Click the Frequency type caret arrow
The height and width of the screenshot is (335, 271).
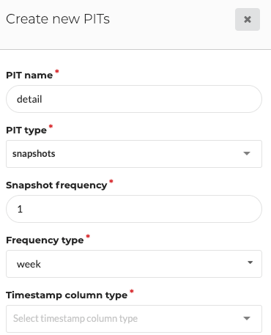(x=250, y=262)
